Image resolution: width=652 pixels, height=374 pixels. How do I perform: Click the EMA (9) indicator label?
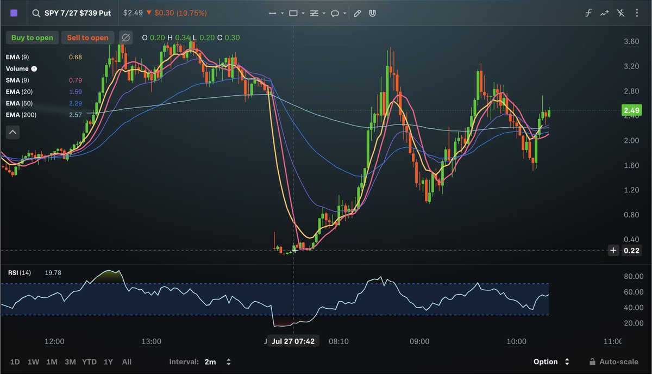(x=17, y=57)
